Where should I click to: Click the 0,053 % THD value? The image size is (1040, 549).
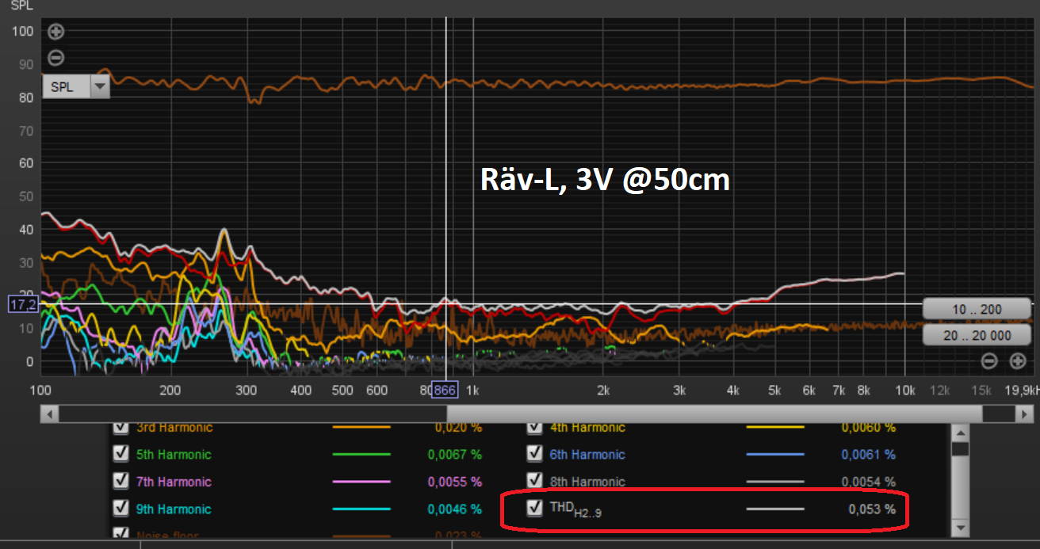(872, 509)
